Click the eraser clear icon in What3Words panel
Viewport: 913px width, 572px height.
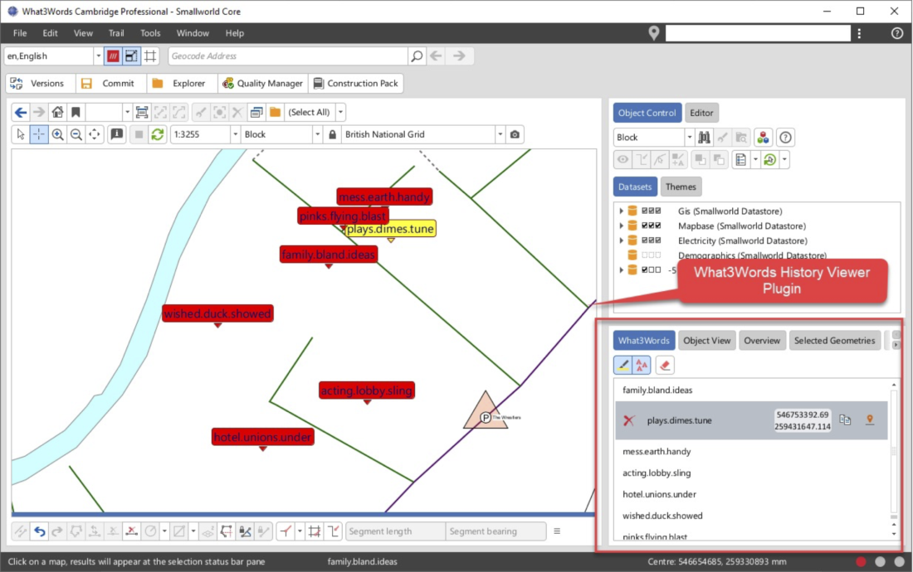[665, 365]
